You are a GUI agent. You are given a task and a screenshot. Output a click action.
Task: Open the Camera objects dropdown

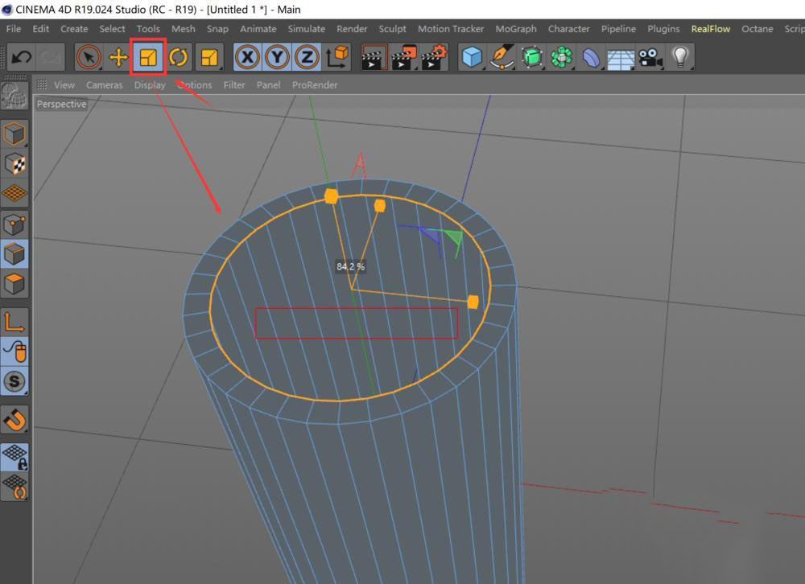[650, 57]
